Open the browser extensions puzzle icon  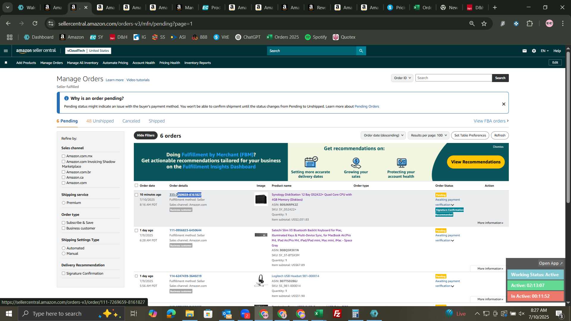530,23
